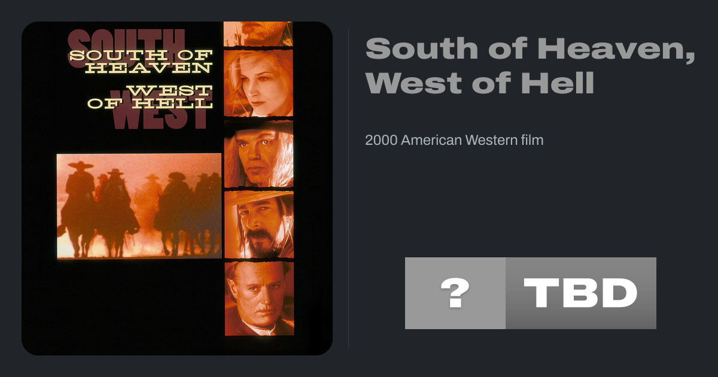This screenshot has width=718, height=377.
Task: Click the vertical divider beside the poster
Action: (x=349, y=188)
